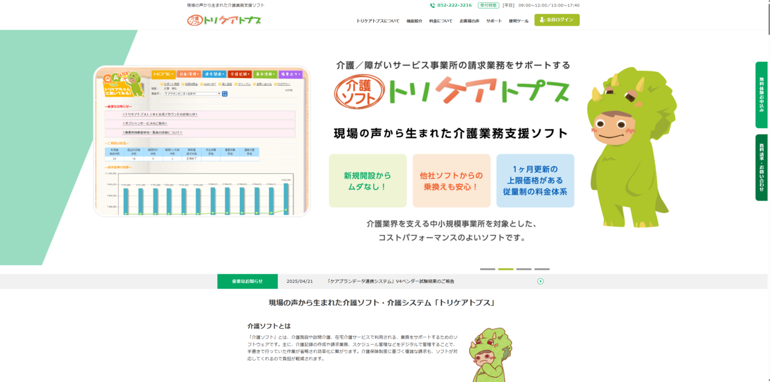Screen dimensions: 770x382
Task: Click the 新規開設からムダなし! green box
Action: coord(368,181)
